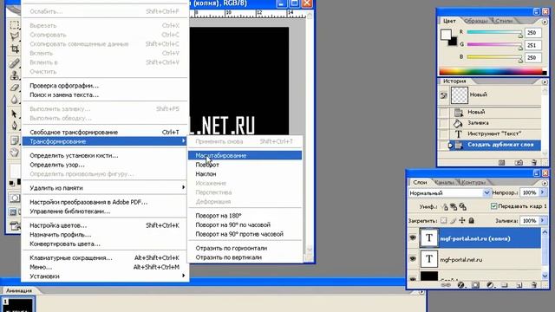
Task: Select the Rectangular Marquee tool
Action: click(15, 25)
